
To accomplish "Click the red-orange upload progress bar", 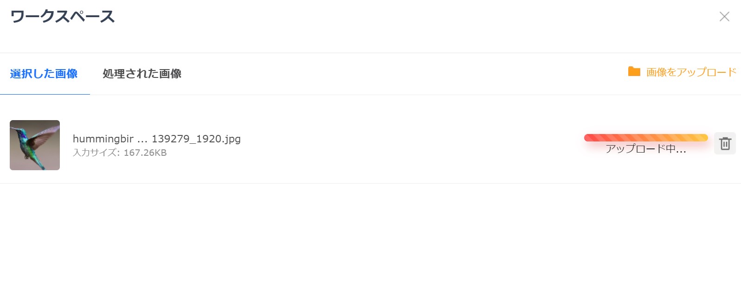I will pyautogui.click(x=645, y=137).
